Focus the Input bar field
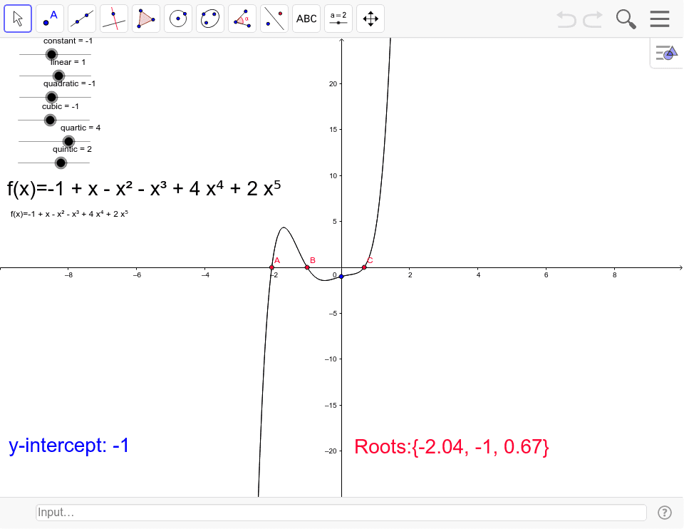Image resolution: width=684 pixels, height=529 pixels. click(x=341, y=513)
